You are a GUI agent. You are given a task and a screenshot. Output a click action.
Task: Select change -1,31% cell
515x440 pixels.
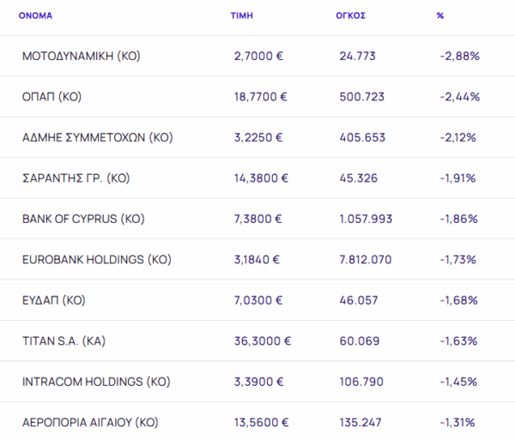click(x=457, y=422)
